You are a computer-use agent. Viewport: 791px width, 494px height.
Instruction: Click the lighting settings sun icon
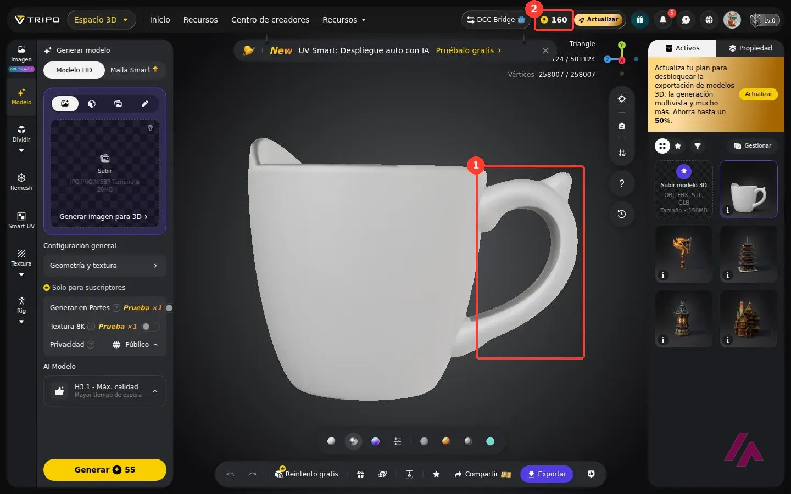tap(622, 99)
